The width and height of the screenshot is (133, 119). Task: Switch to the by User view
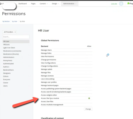pyautogui.click(x=15, y=22)
